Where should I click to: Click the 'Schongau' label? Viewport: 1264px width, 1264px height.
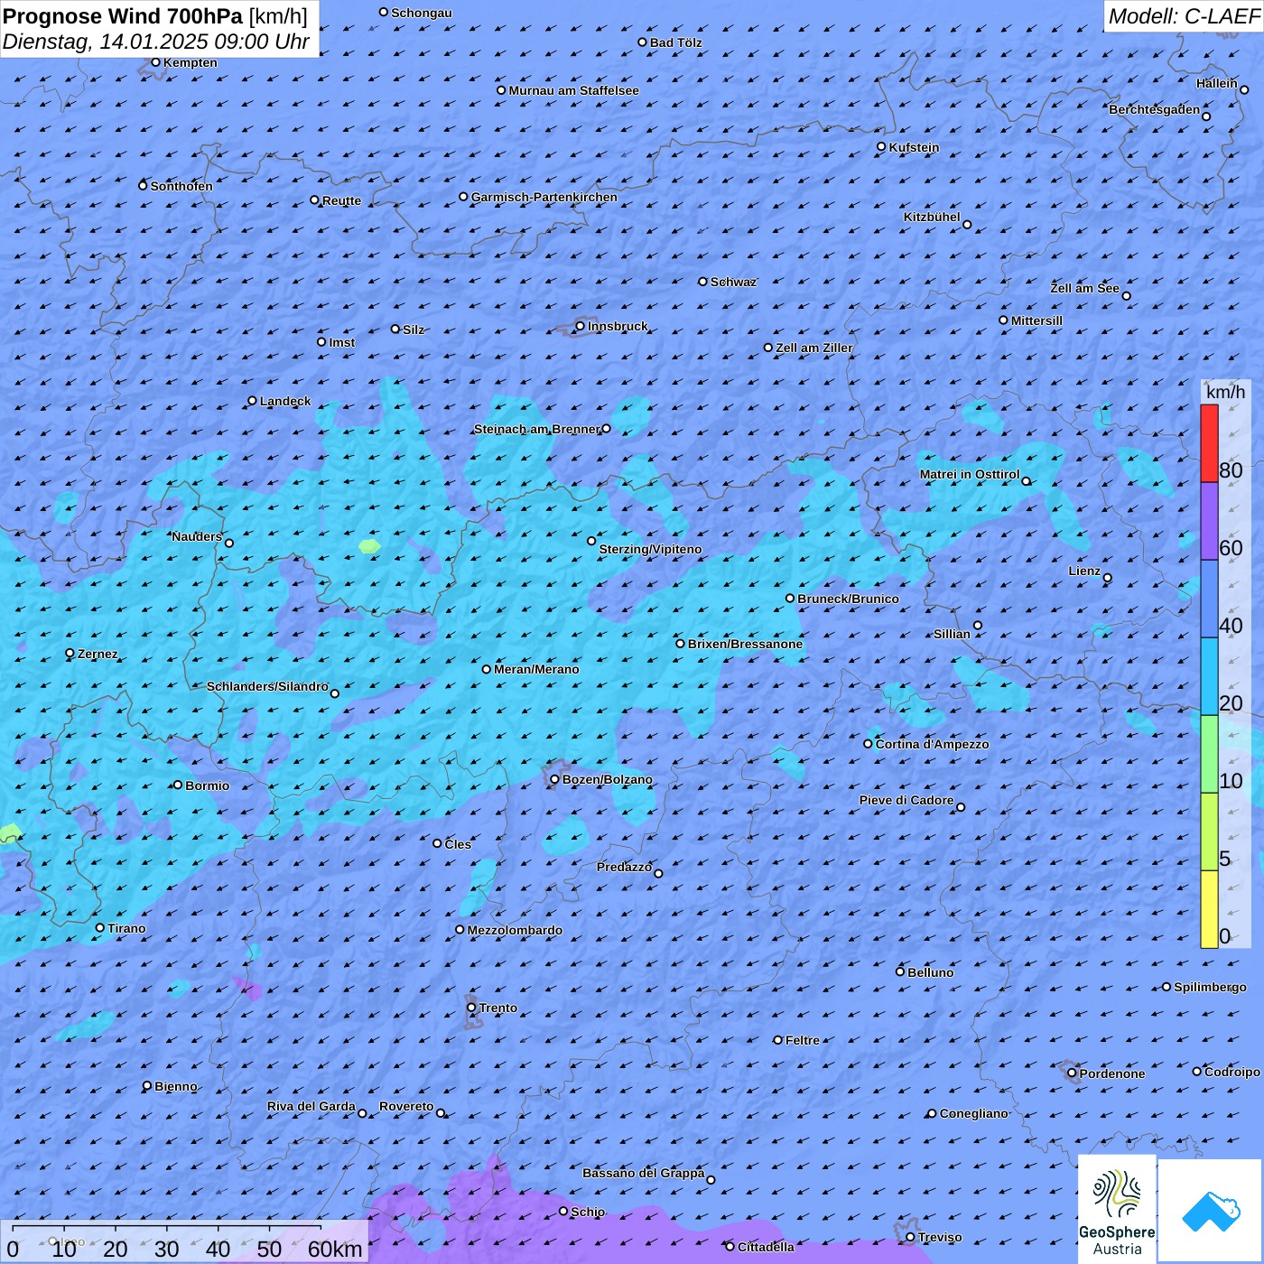pos(421,13)
